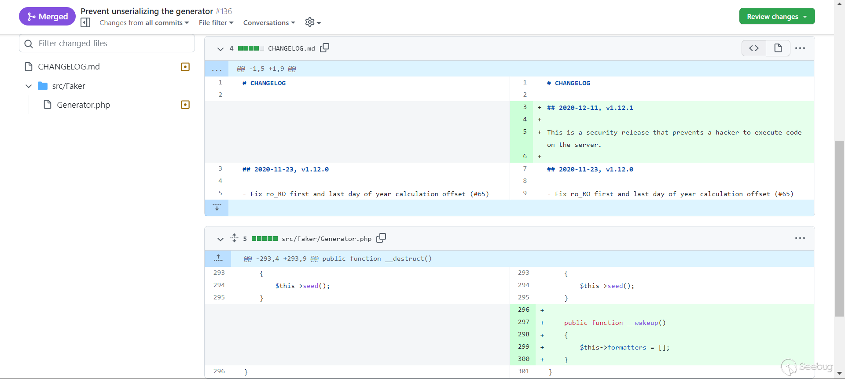Collapse the src/Faker folder in tree
Screen dimensions: 845x379
coord(29,86)
